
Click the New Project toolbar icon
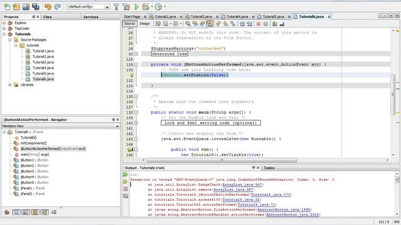(16, 7)
